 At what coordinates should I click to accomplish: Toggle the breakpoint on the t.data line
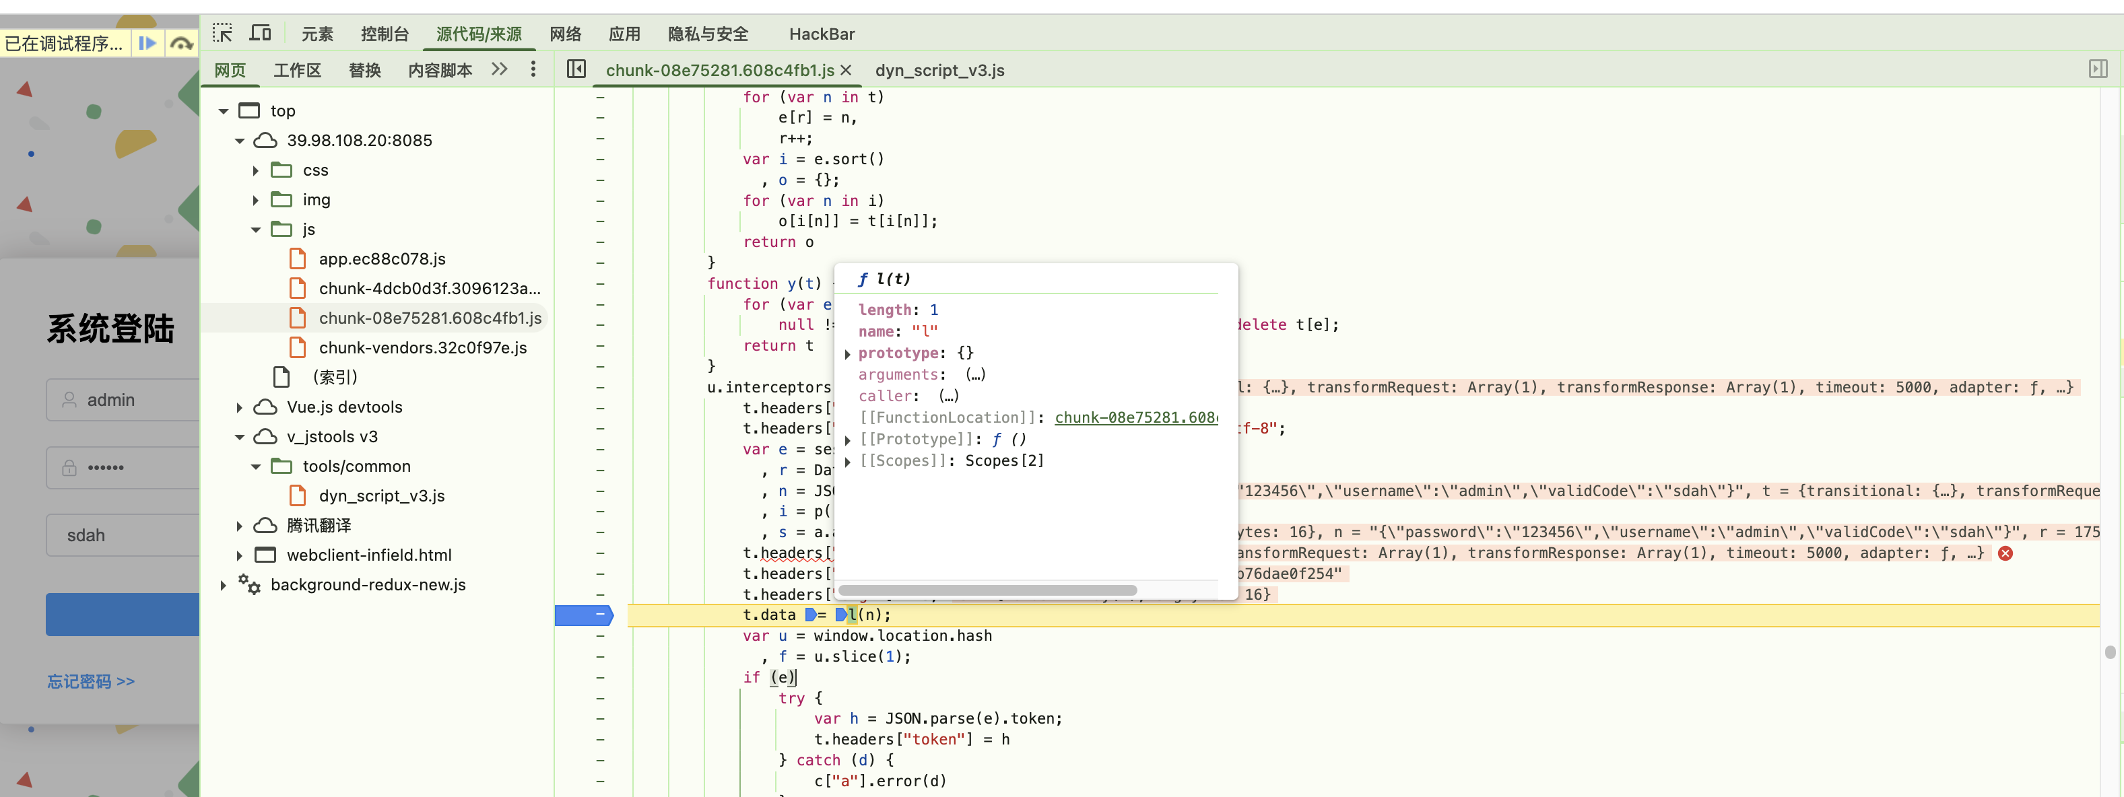coord(584,615)
